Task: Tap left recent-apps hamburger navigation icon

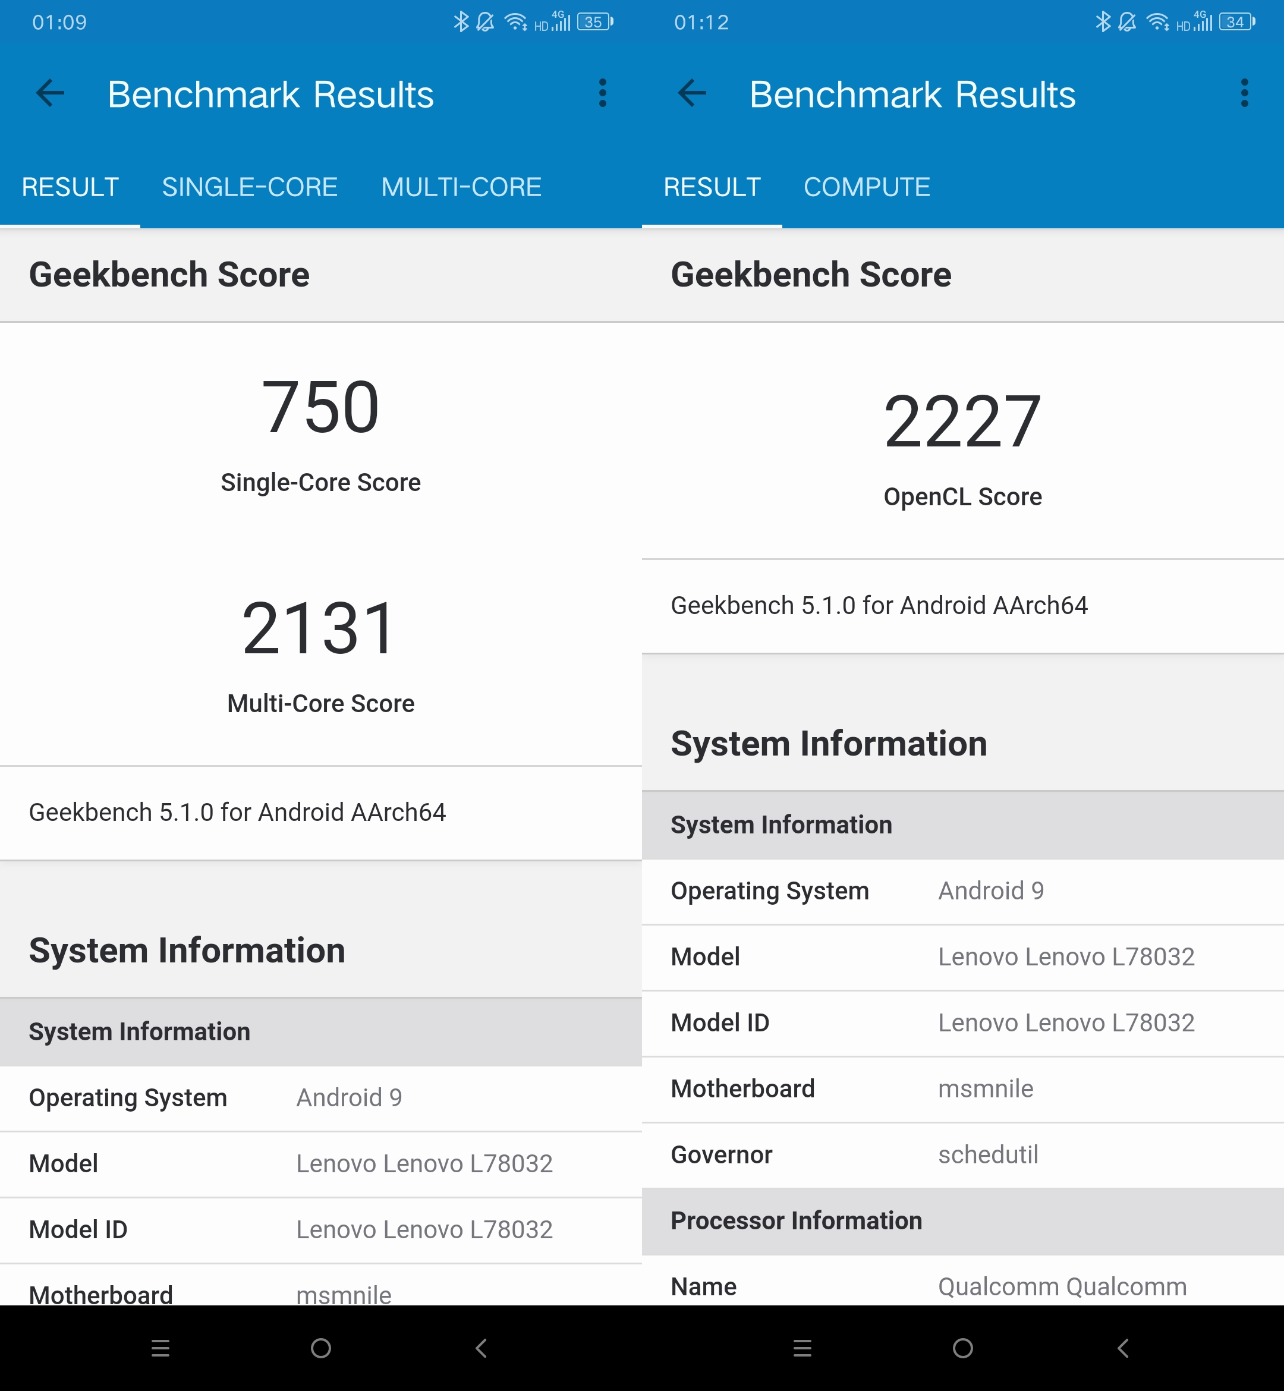Action: tap(160, 1349)
